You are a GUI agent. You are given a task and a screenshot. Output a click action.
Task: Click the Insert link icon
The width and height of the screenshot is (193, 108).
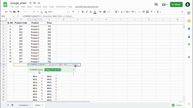pyautogui.click(x=139, y=12)
